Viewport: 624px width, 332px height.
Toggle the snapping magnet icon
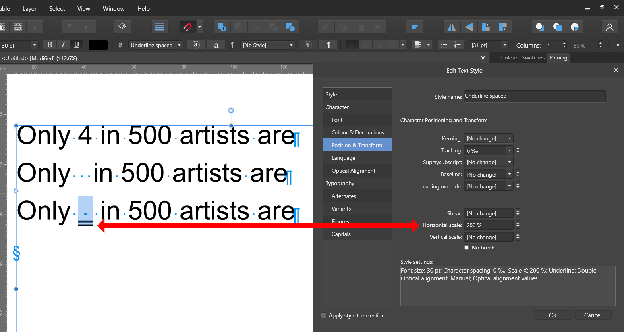click(187, 27)
